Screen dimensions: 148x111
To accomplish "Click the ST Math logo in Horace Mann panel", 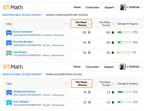I will pyautogui.click(x=13, y=7).
